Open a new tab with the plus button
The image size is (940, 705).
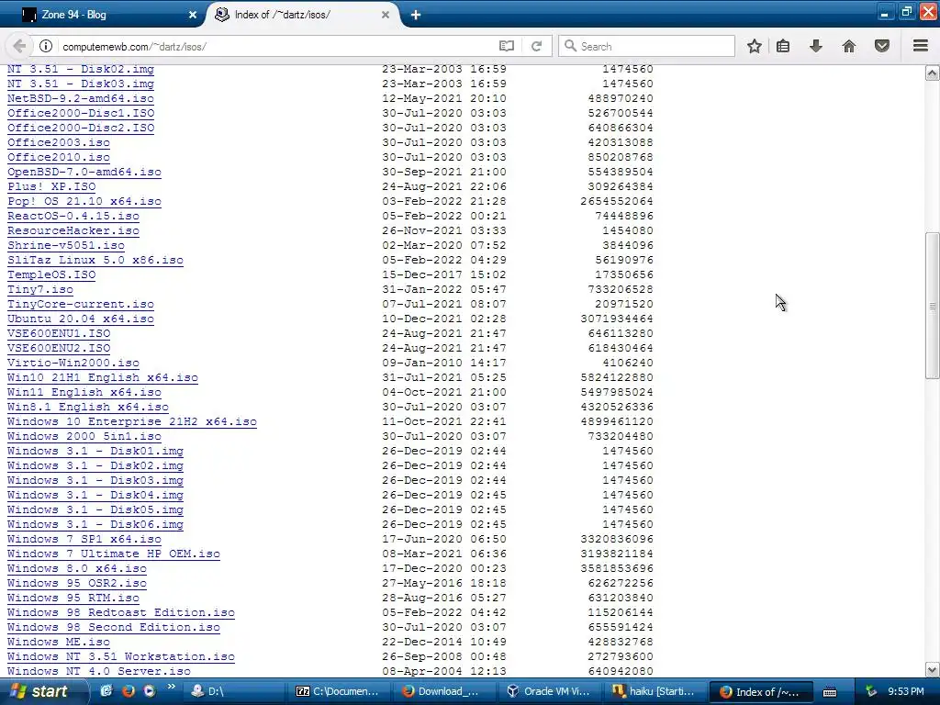point(416,15)
